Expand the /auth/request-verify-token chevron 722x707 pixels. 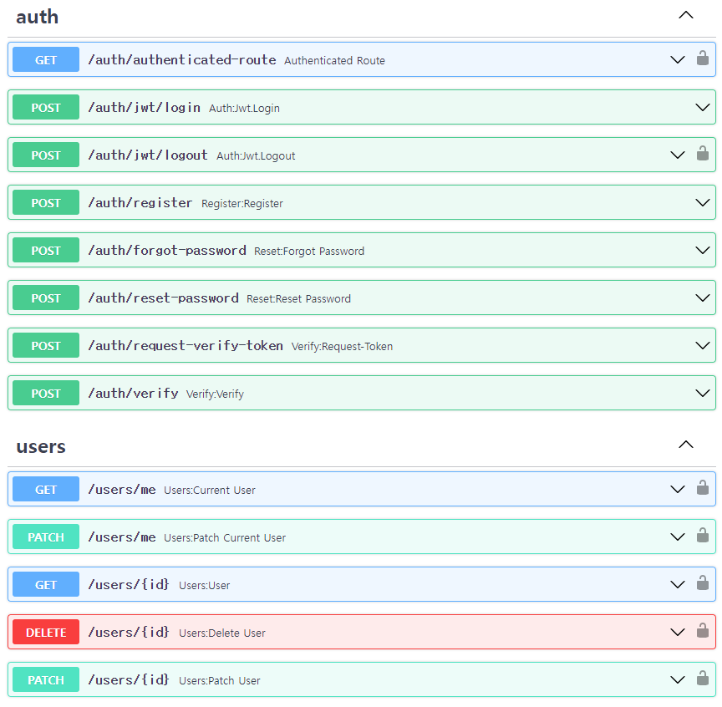(x=702, y=345)
